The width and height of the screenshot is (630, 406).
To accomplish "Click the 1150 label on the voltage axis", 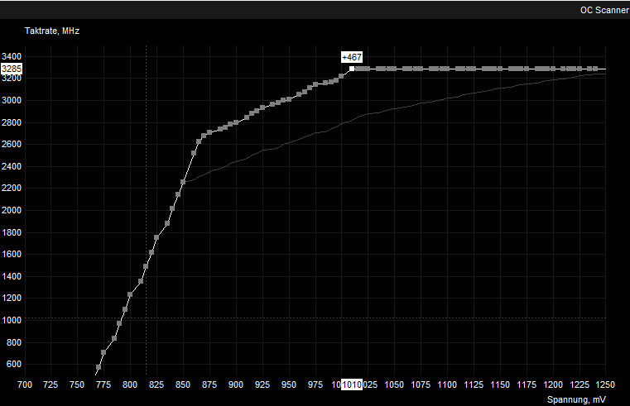I will pos(500,385).
